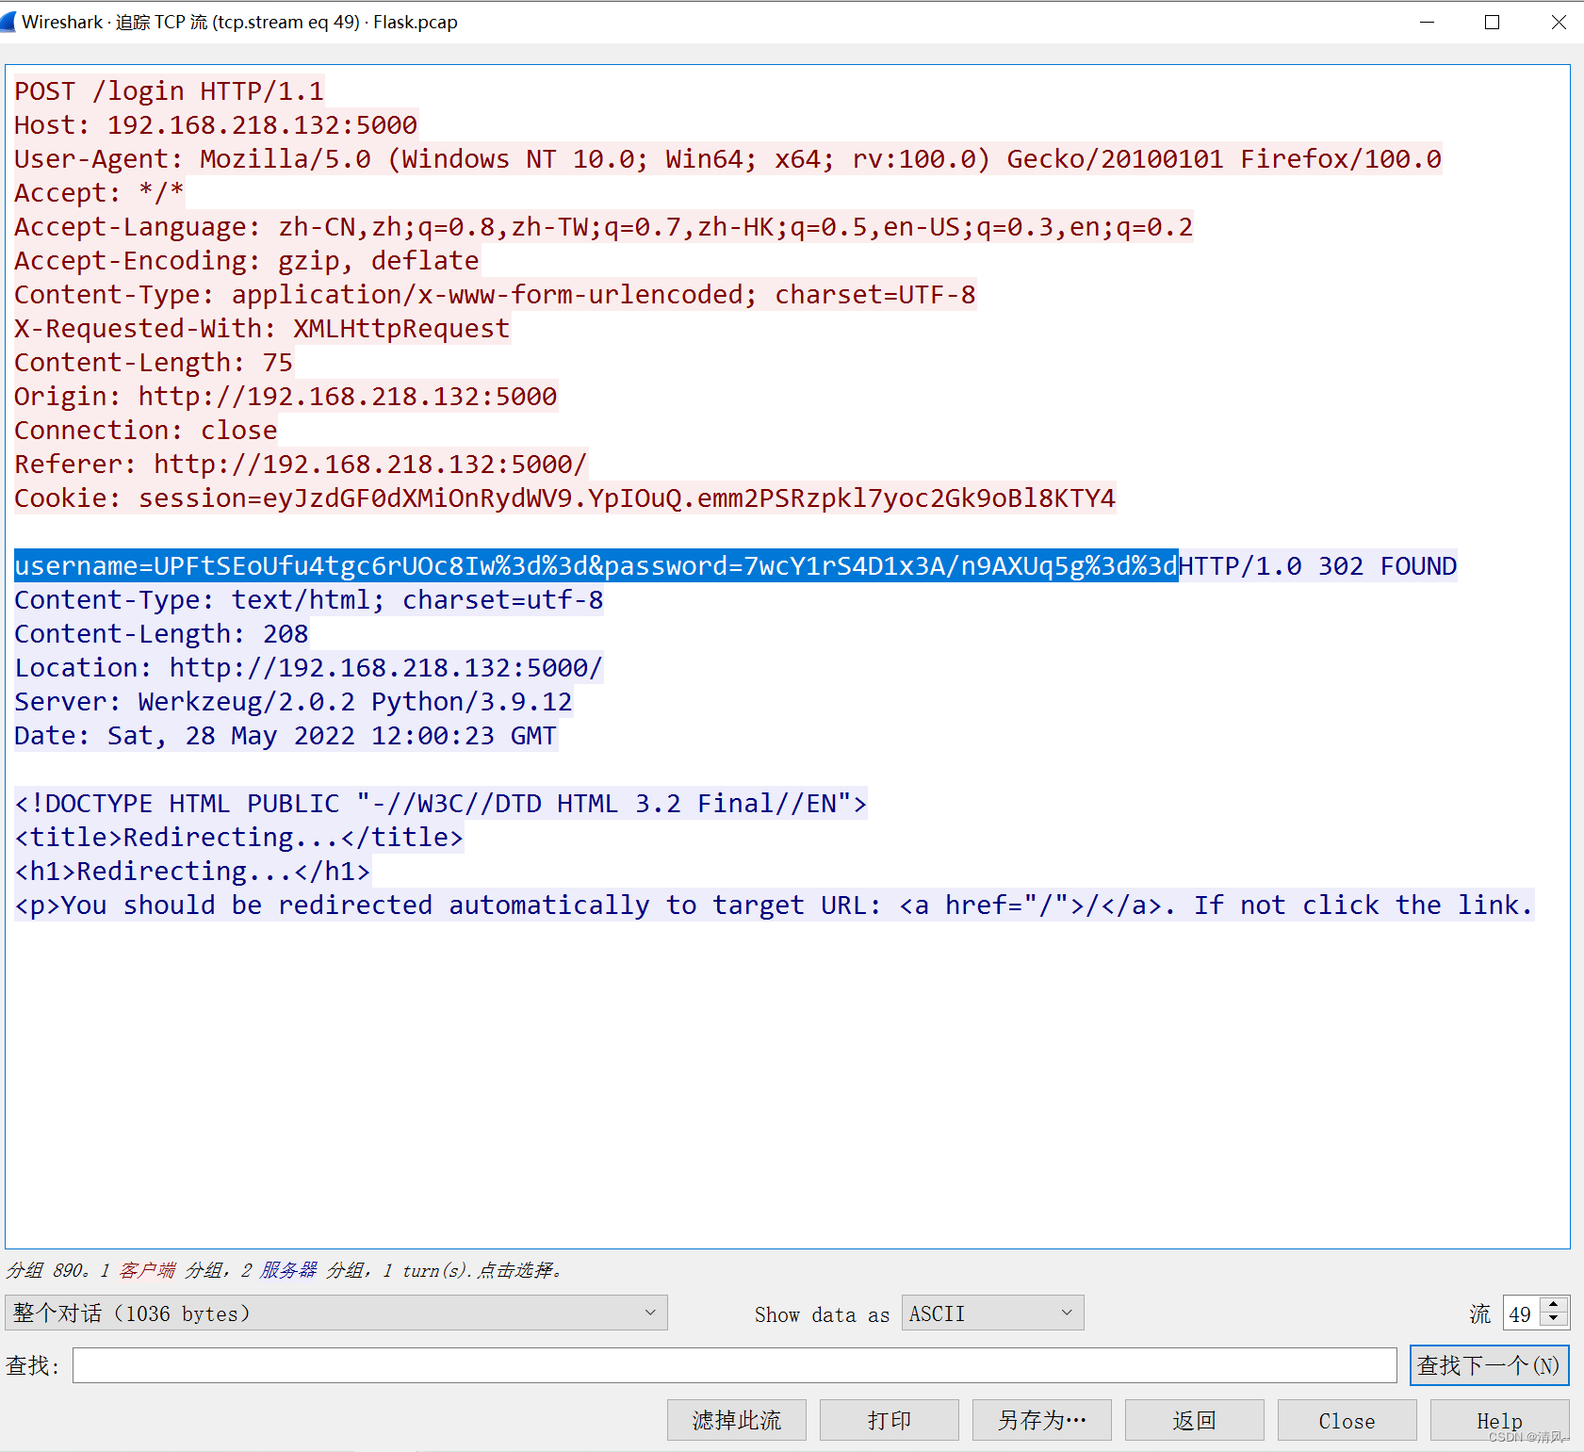Click the 'Host: 192.168.218.132:5000' line
Image resolution: width=1584 pixels, height=1452 pixels.
pyautogui.click(x=216, y=125)
